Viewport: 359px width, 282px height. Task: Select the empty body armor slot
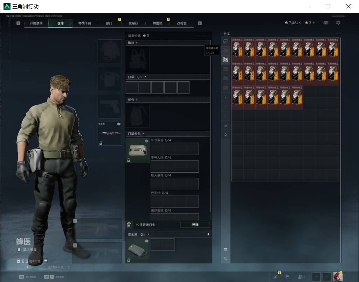(x=110, y=79)
